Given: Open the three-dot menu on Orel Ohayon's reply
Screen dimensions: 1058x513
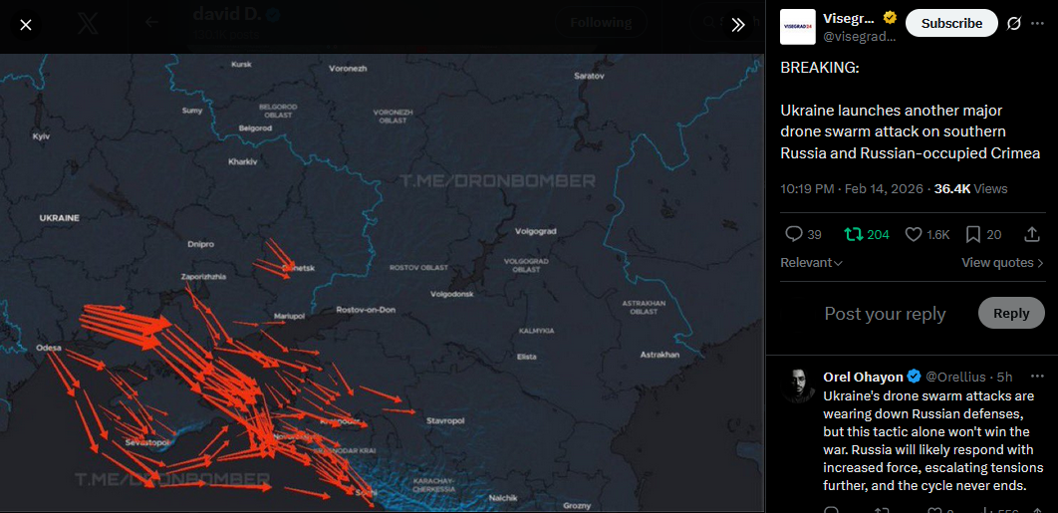Looking at the screenshot, I should point(1038,376).
